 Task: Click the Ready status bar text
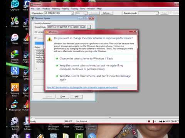tap(33, 122)
